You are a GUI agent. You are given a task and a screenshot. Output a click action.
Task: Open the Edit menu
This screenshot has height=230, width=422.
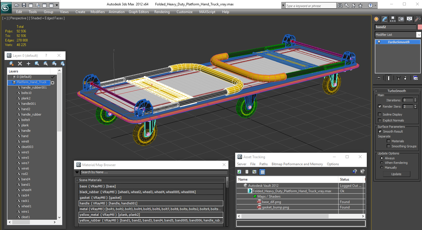(x=19, y=12)
